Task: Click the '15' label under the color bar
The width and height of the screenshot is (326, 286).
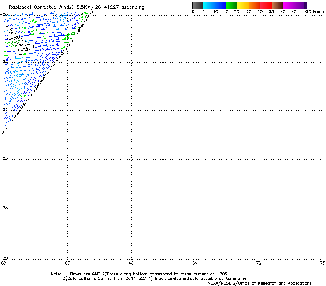Action: (226, 12)
